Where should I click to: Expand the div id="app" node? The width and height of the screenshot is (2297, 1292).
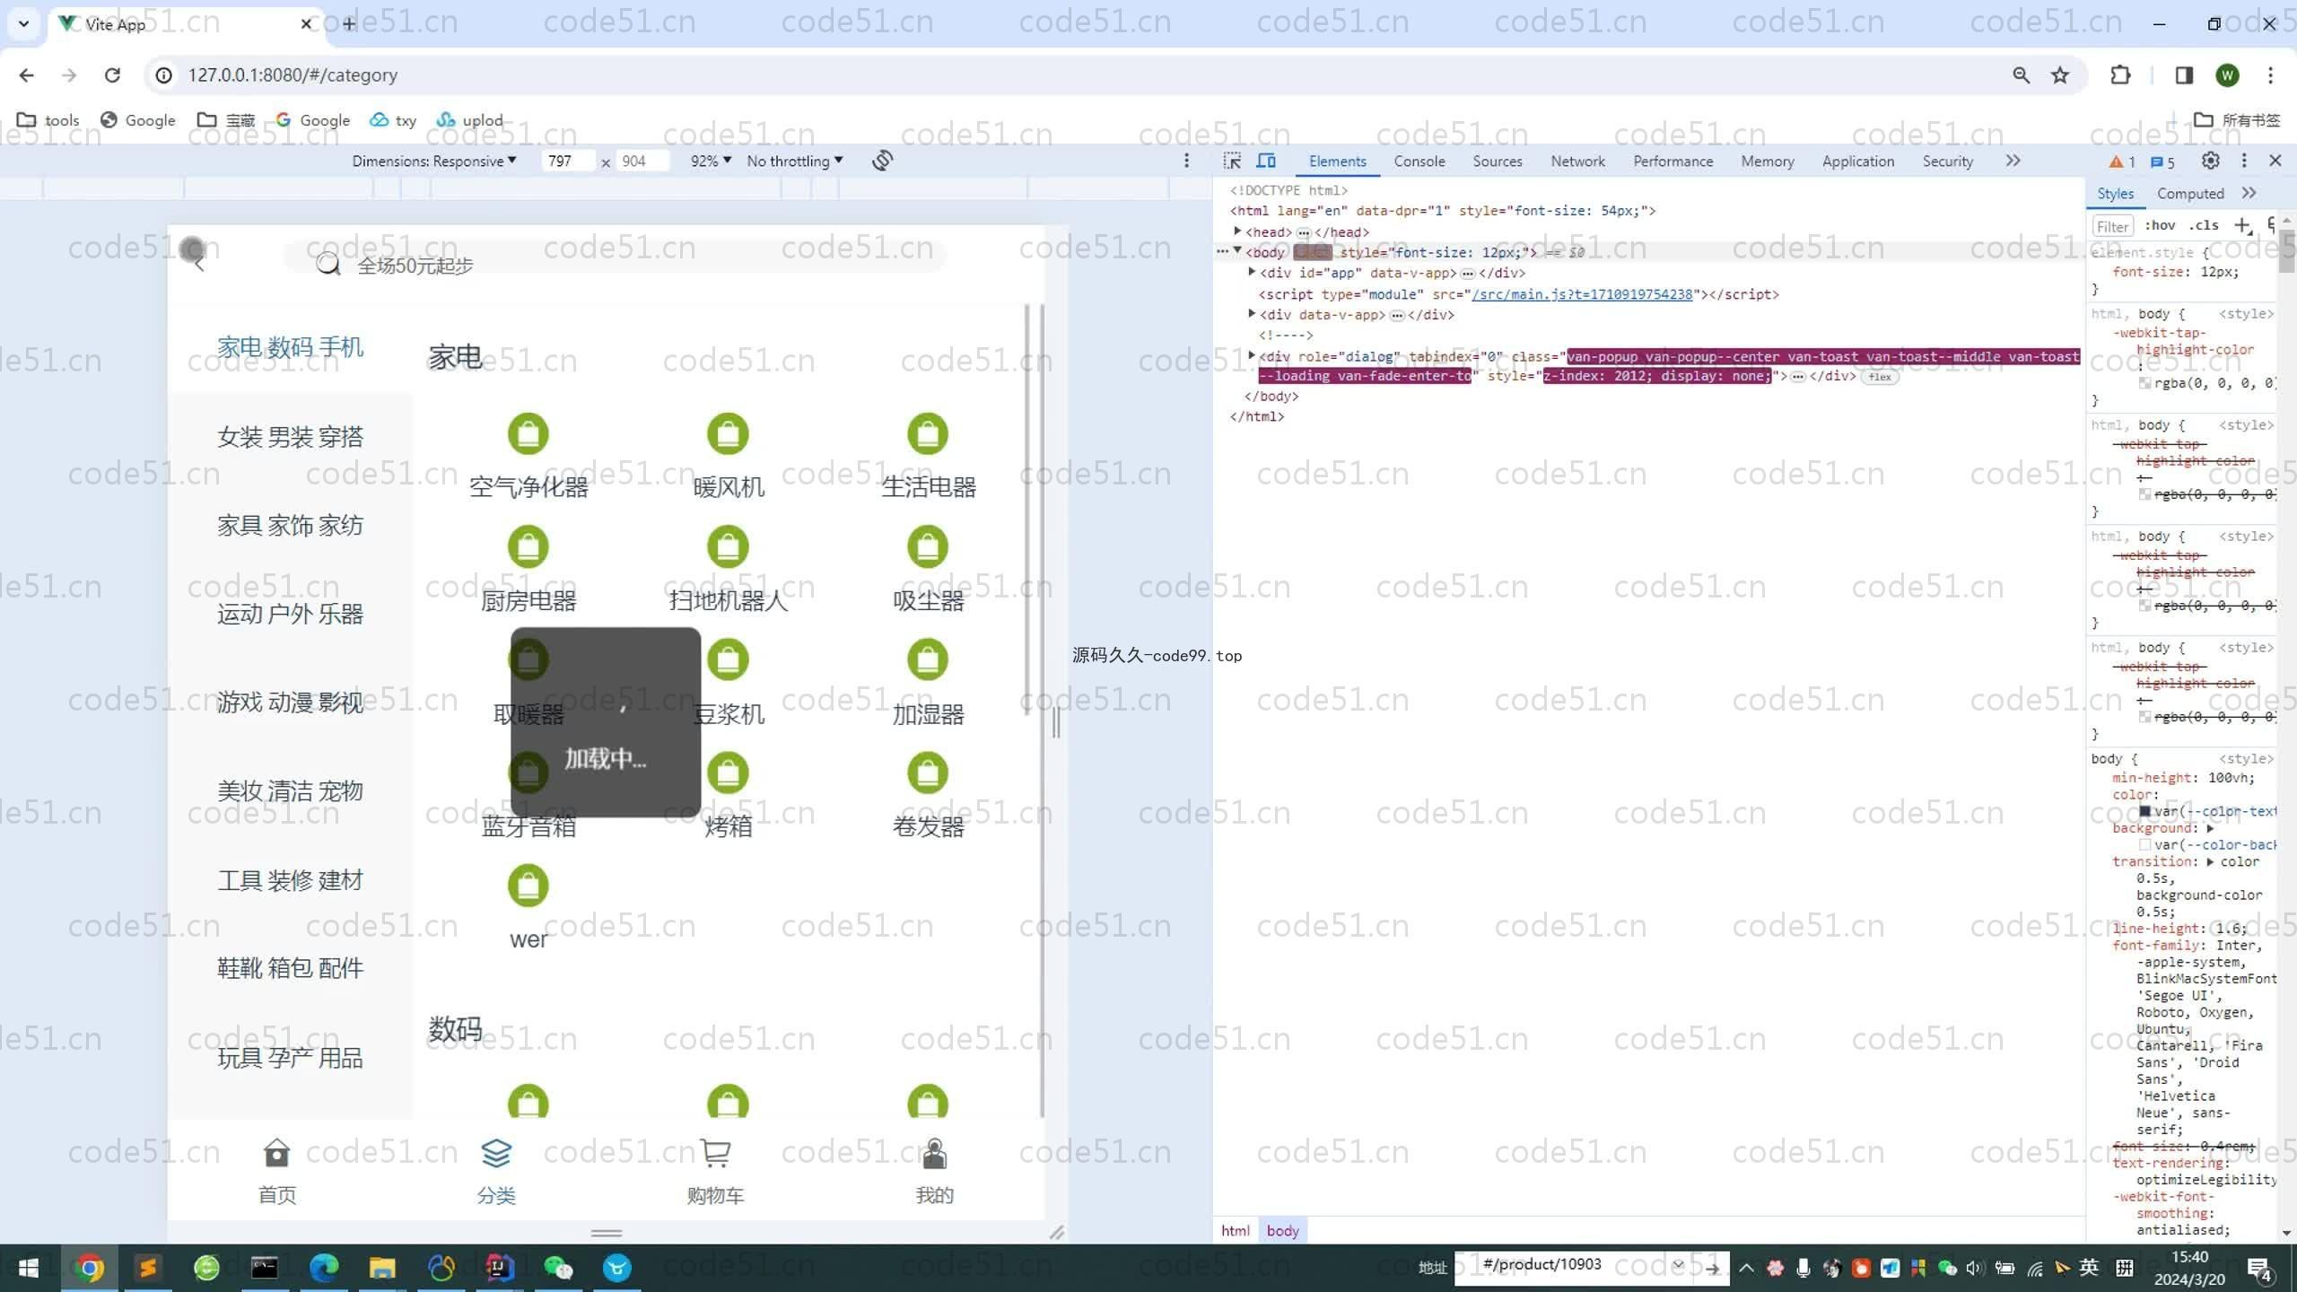point(1252,272)
